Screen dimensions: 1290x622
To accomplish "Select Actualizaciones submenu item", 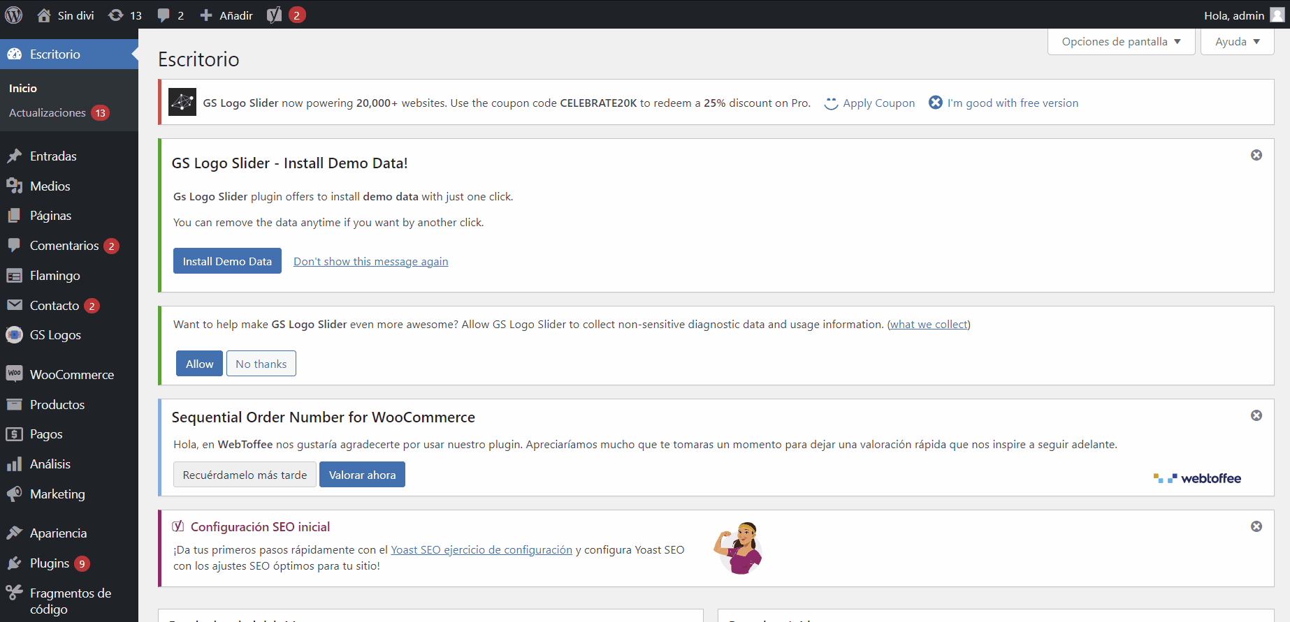I will click(48, 113).
